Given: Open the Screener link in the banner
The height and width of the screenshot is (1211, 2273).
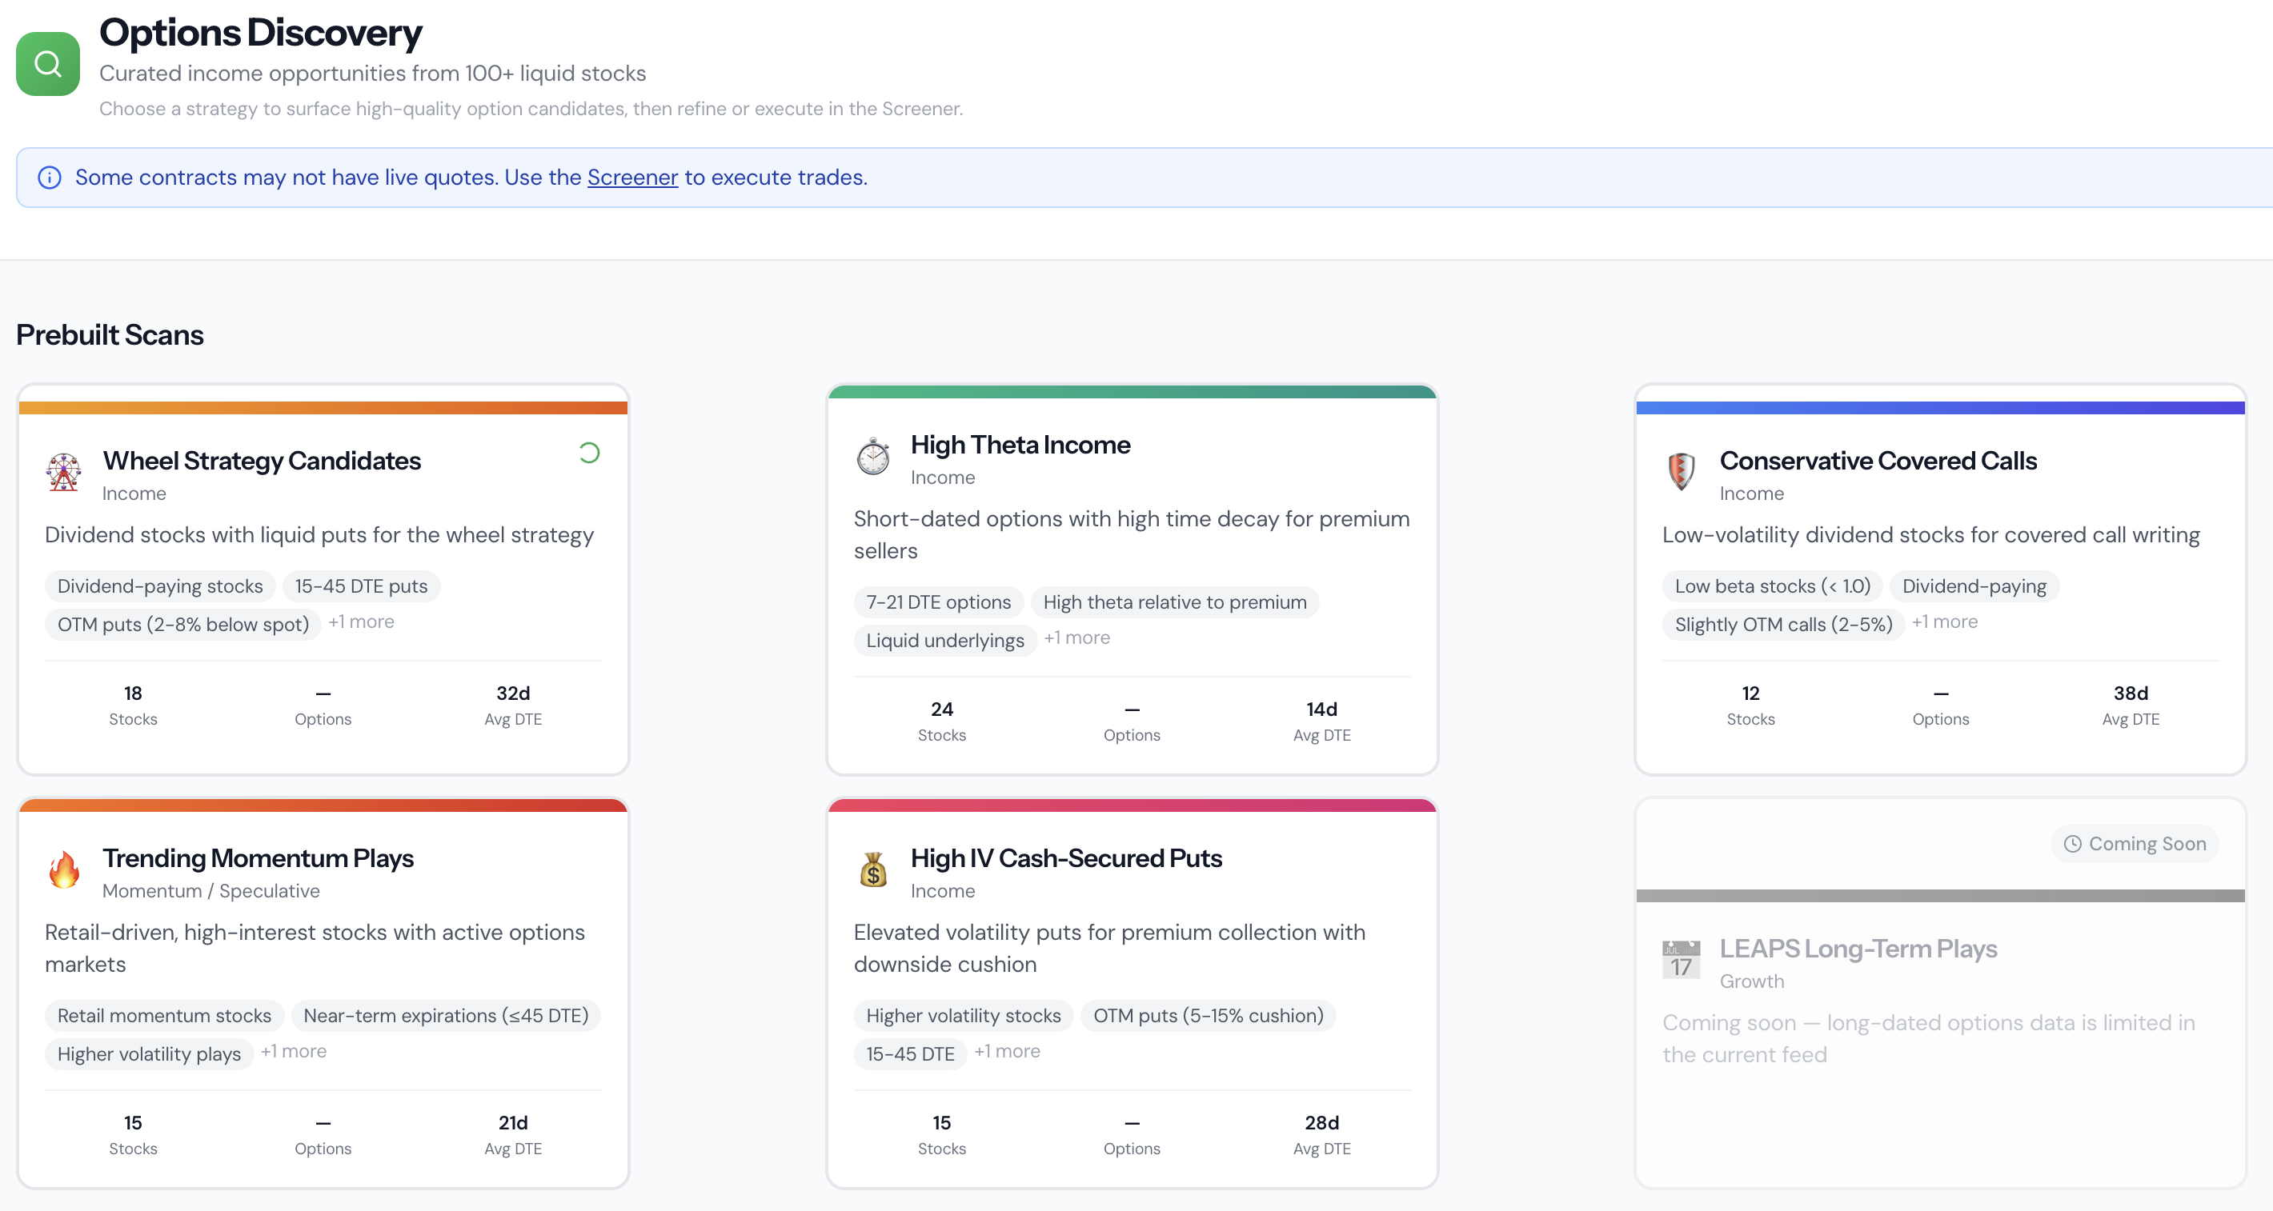Looking at the screenshot, I should (631, 177).
